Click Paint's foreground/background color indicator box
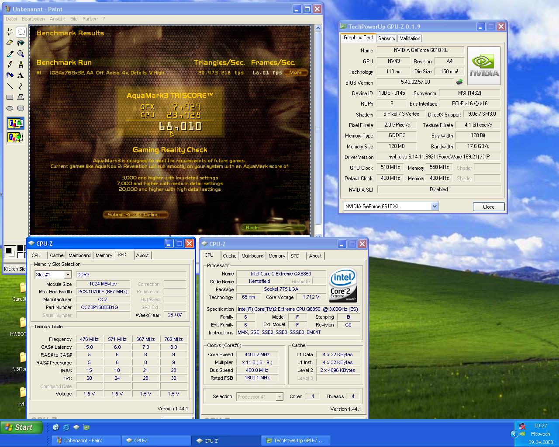Image resolution: width=559 pixels, height=447 pixels. click(10, 251)
